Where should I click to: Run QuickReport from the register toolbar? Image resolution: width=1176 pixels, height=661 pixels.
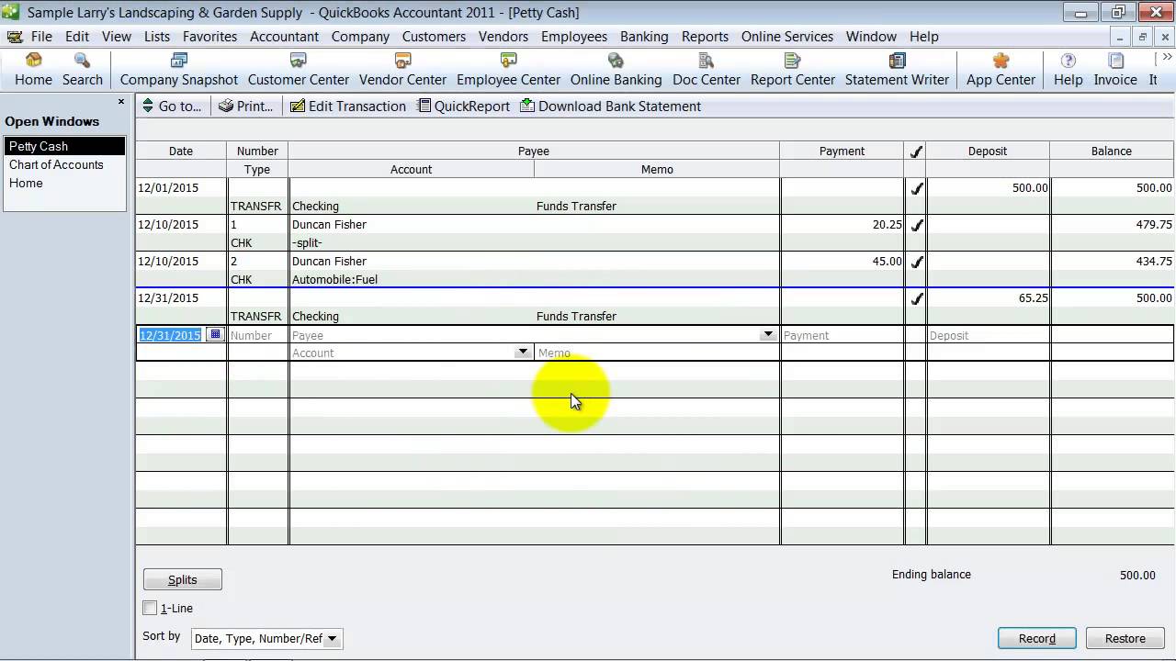pos(463,106)
